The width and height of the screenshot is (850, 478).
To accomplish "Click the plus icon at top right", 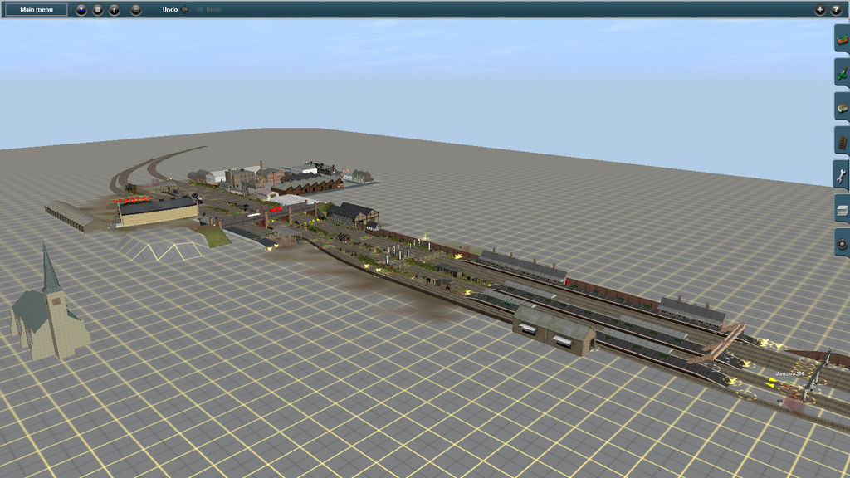I will coord(819,9).
